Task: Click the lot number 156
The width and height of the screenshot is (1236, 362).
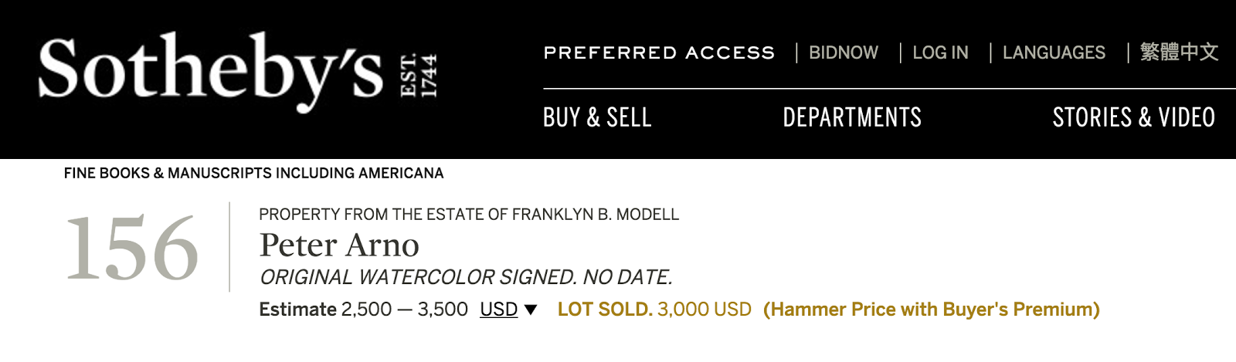Action: (132, 249)
